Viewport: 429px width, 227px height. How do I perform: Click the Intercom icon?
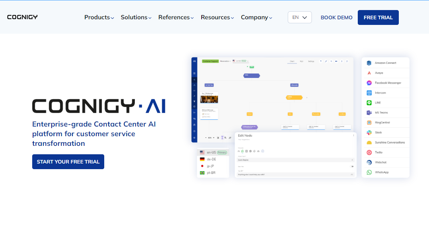pyautogui.click(x=369, y=93)
